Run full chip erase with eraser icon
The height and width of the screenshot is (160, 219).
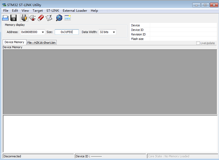41,18
